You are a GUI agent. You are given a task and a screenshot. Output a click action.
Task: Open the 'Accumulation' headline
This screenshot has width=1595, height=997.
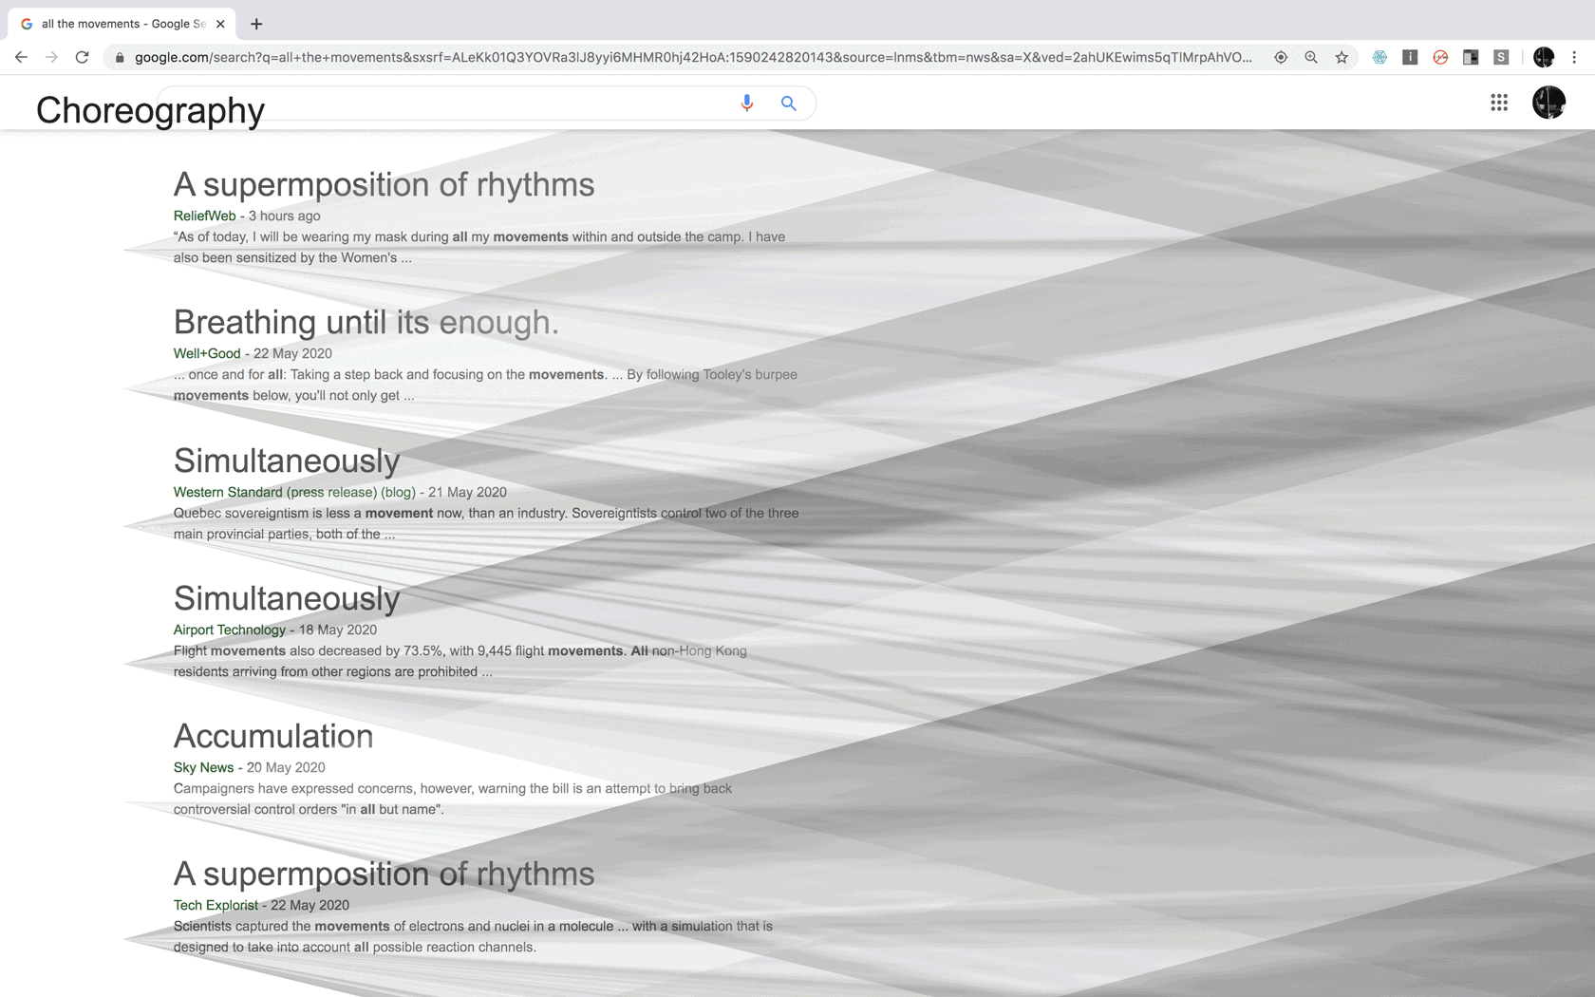coord(273,736)
